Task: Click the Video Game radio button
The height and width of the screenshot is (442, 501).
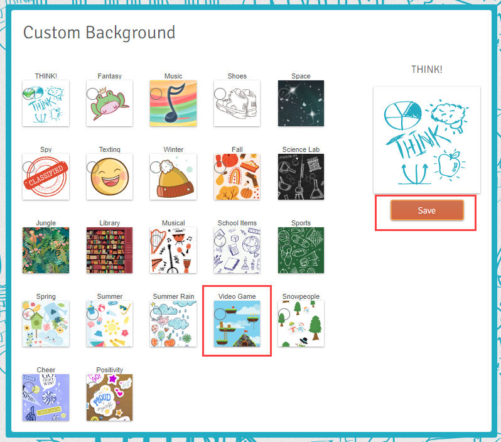Action: coord(220,314)
